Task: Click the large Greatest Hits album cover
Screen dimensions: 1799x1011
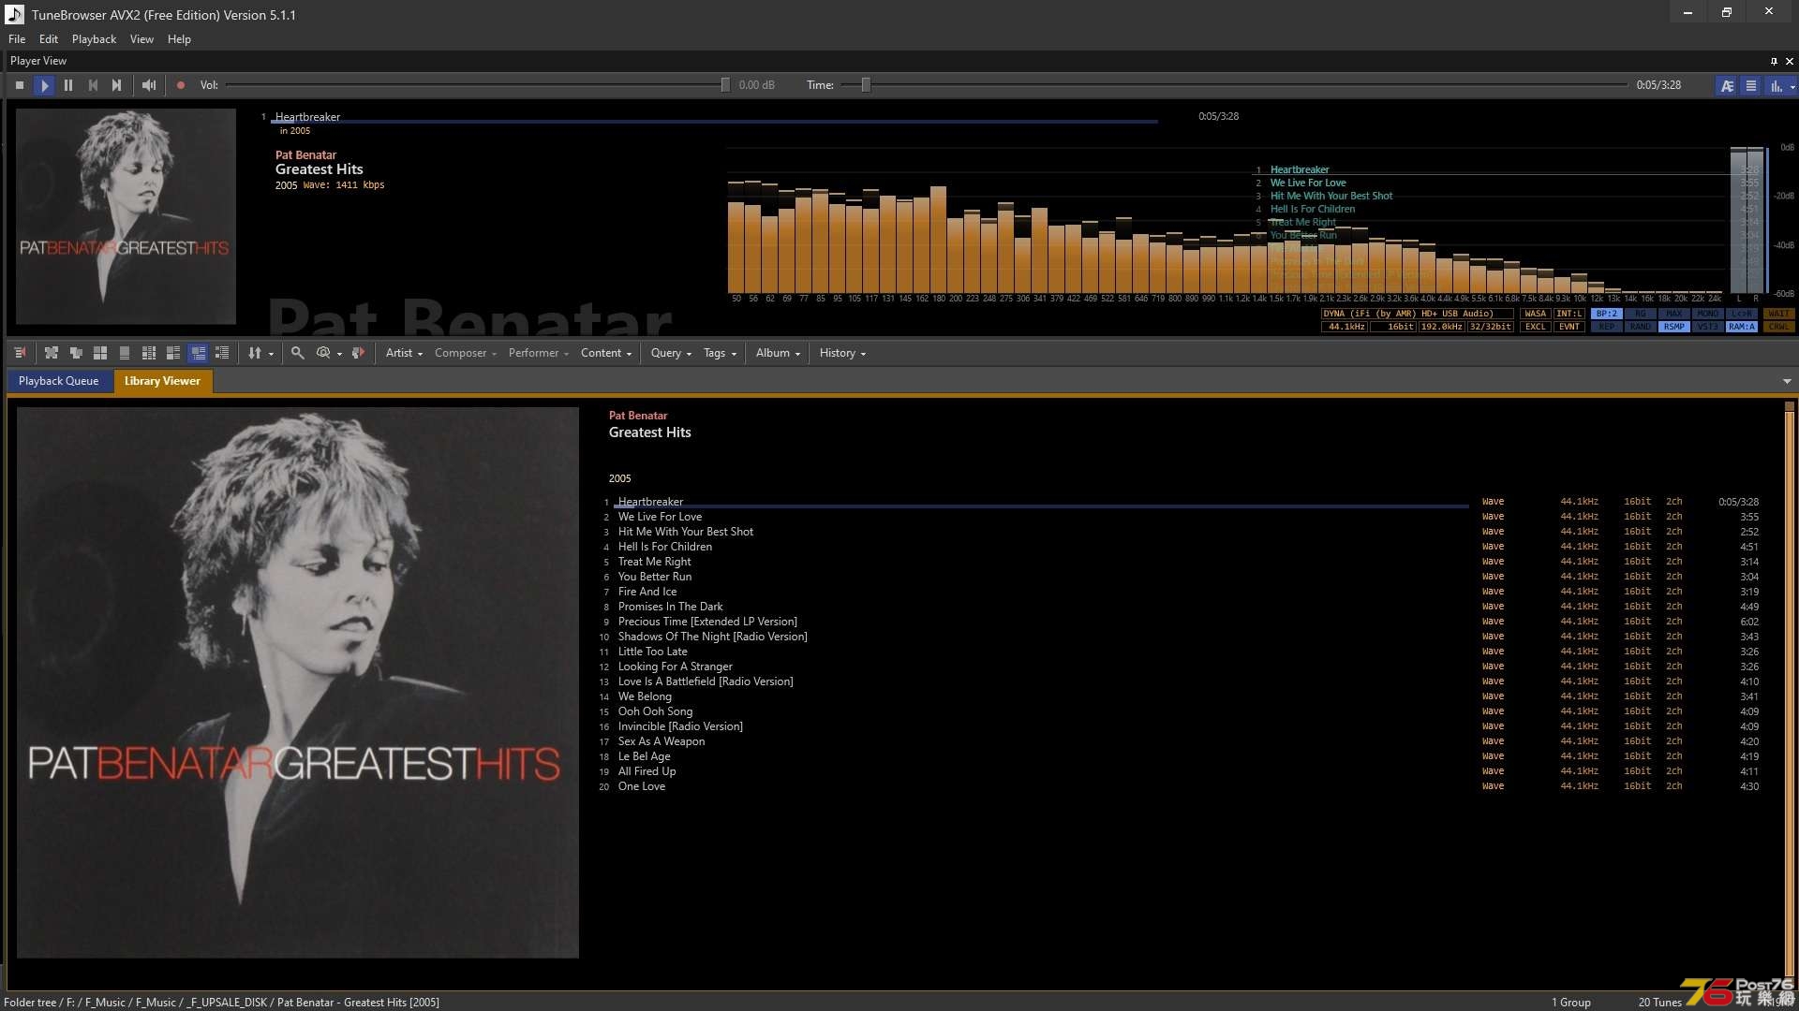Action: click(x=298, y=682)
